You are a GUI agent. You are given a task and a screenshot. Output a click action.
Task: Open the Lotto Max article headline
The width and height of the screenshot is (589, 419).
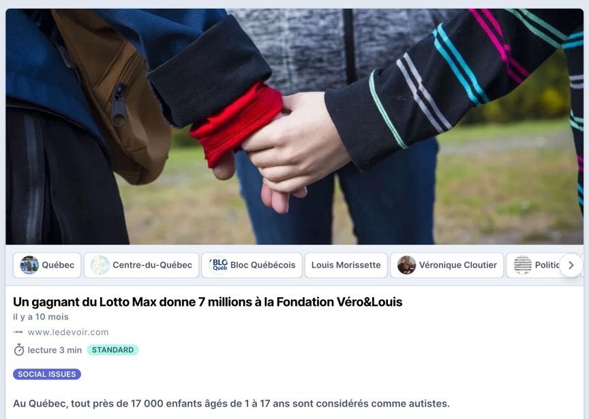point(207,302)
